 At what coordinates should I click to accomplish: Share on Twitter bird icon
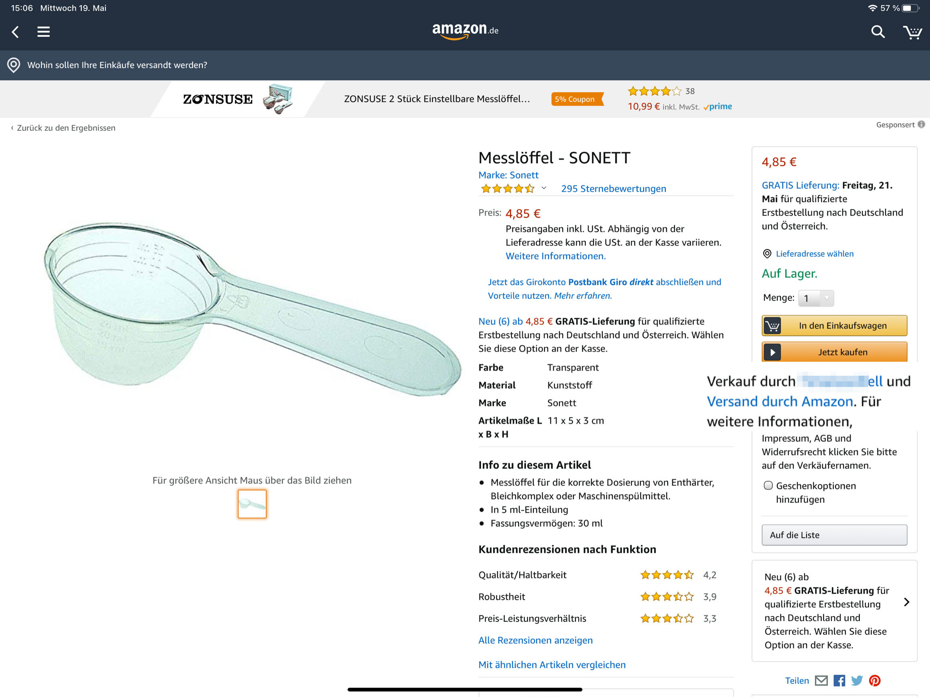856,681
